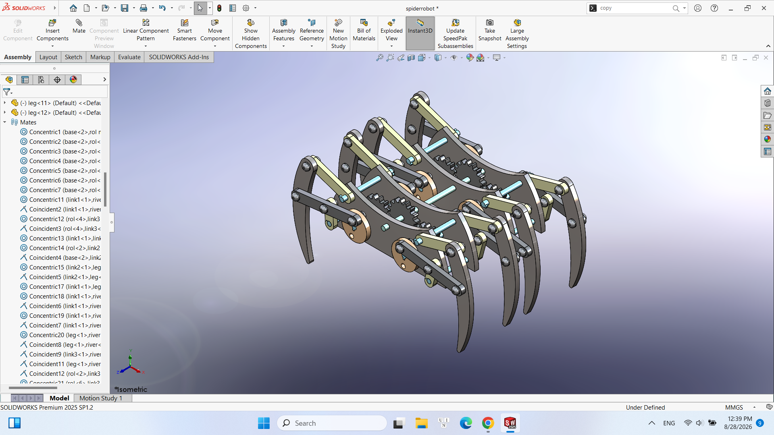Click Take Snapshot
The width and height of the screenshot is (774, 435).
coord(490,30)
